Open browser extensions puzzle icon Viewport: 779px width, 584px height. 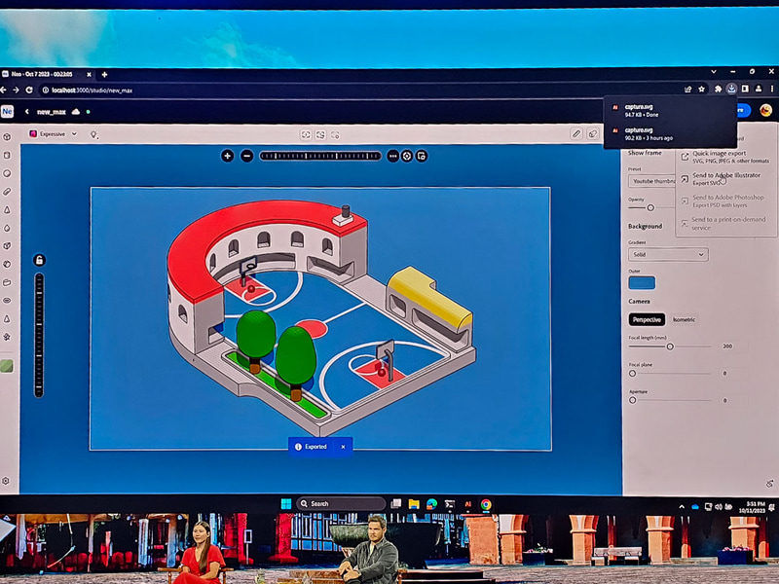click(x=718, y=89)
